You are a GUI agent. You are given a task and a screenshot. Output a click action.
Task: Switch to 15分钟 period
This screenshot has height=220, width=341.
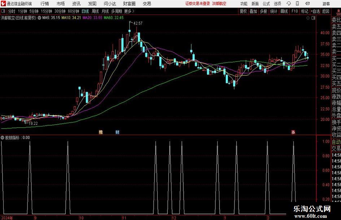tap(47, 11)
